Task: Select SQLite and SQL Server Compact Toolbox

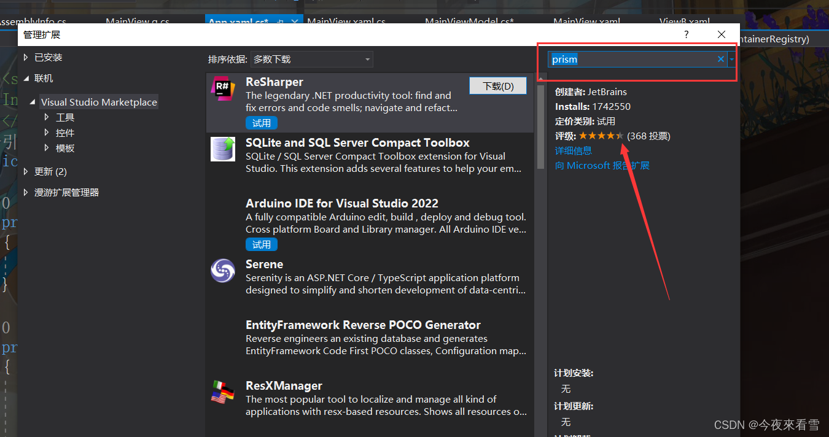Action: [x=357, y=142]
